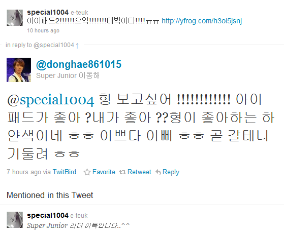Viewport: 284px width, 235px height.
Task: Open the yfrog.com image link
Action: click(x=202, y=21)
